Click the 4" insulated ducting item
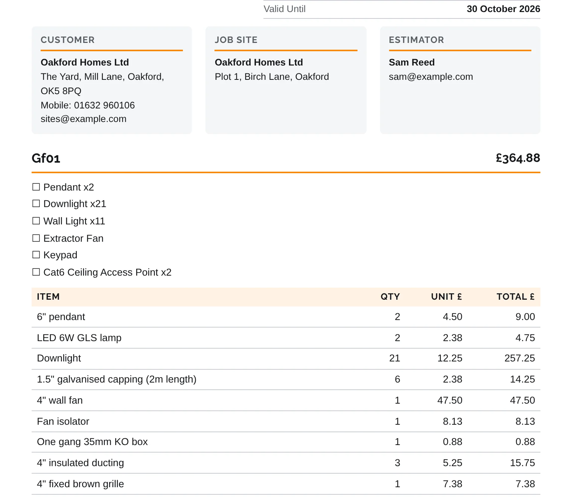This screenshot has width=572, height=497. [81, 463]
